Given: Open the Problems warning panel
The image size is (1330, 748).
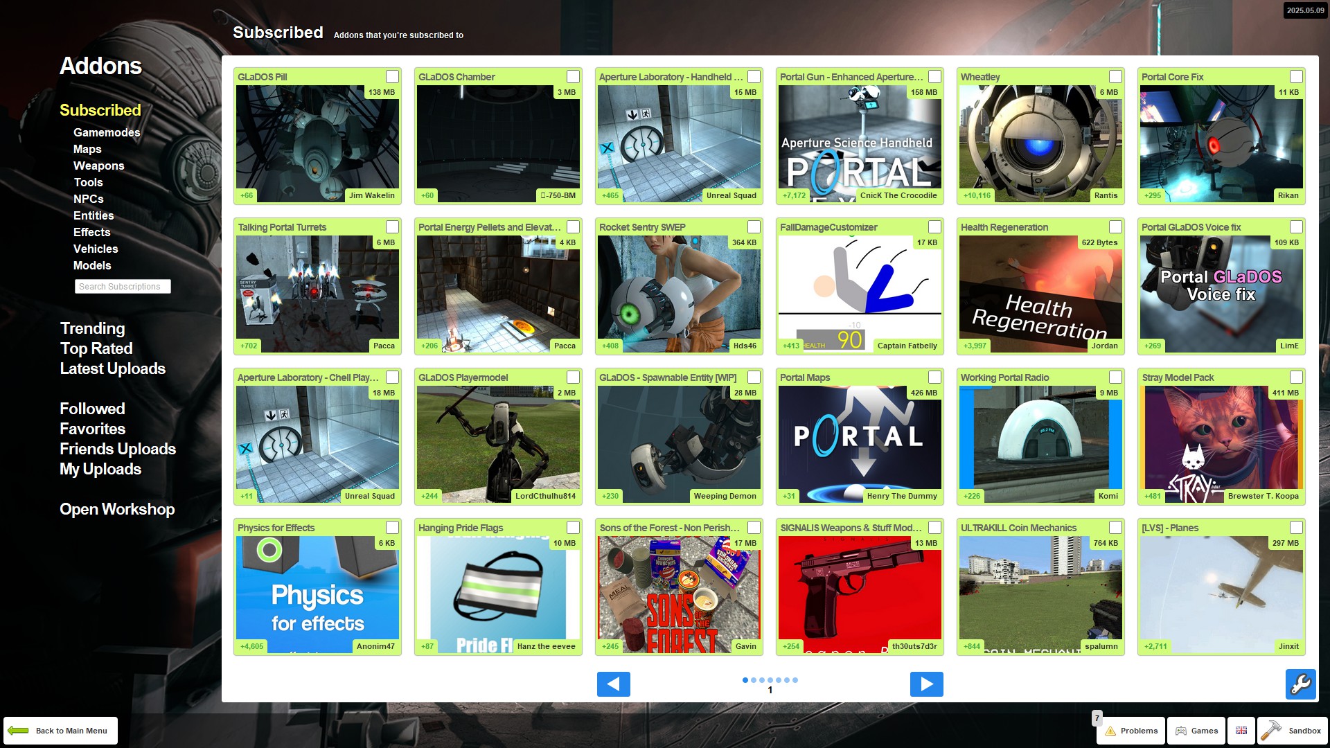Looking at the screenshot, I should [x=1130, y=731].
